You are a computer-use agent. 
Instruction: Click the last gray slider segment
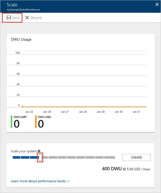click(x=109, y=158)
